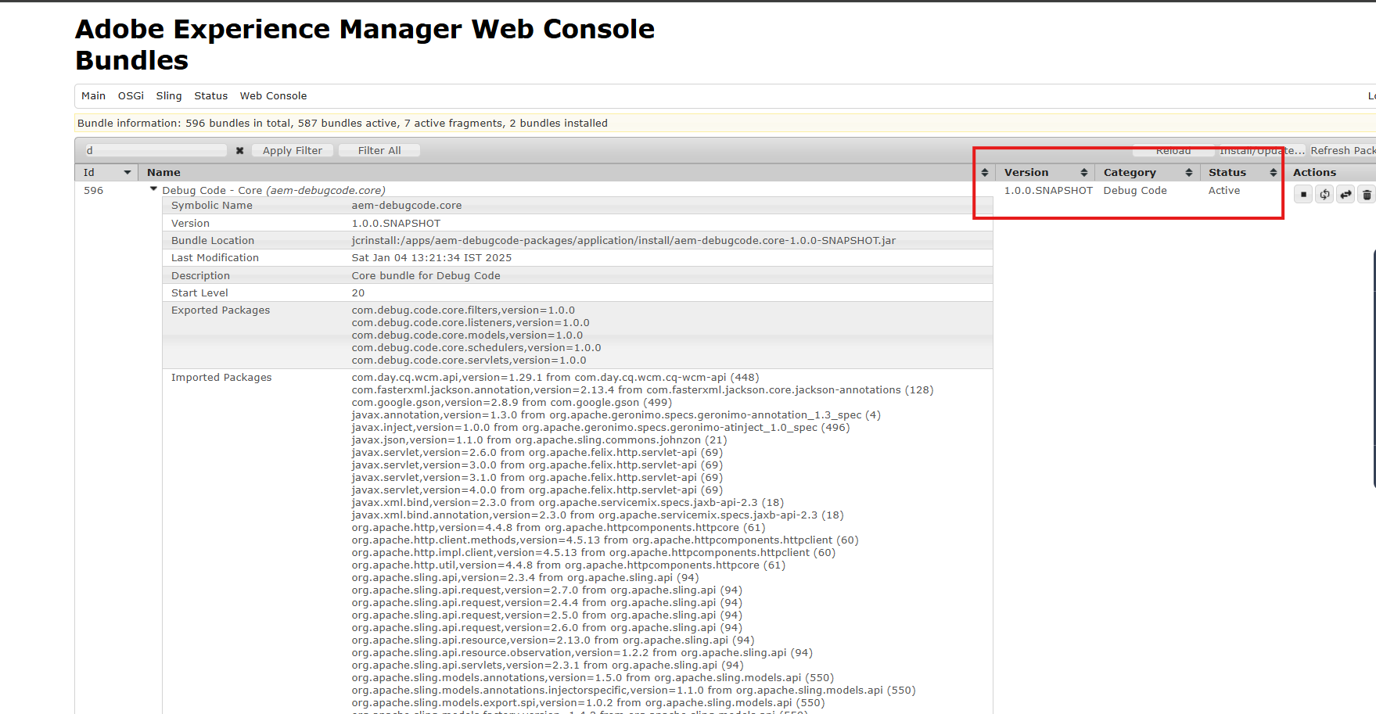Sort by Name column arrows
Viewport: 1376px width, 714px height.
pyautogui.click(x=984, y=173)
